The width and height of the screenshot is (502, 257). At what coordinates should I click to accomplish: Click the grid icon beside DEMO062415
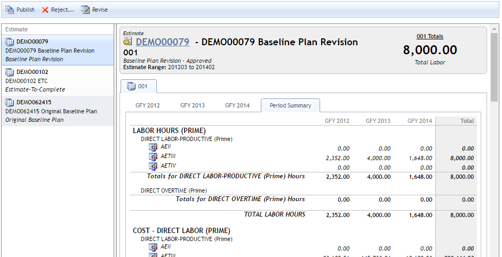[10, 102]
